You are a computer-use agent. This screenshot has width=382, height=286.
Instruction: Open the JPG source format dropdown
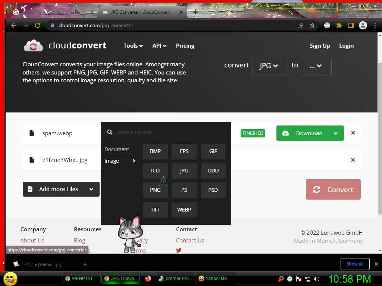tap(270, 66)
